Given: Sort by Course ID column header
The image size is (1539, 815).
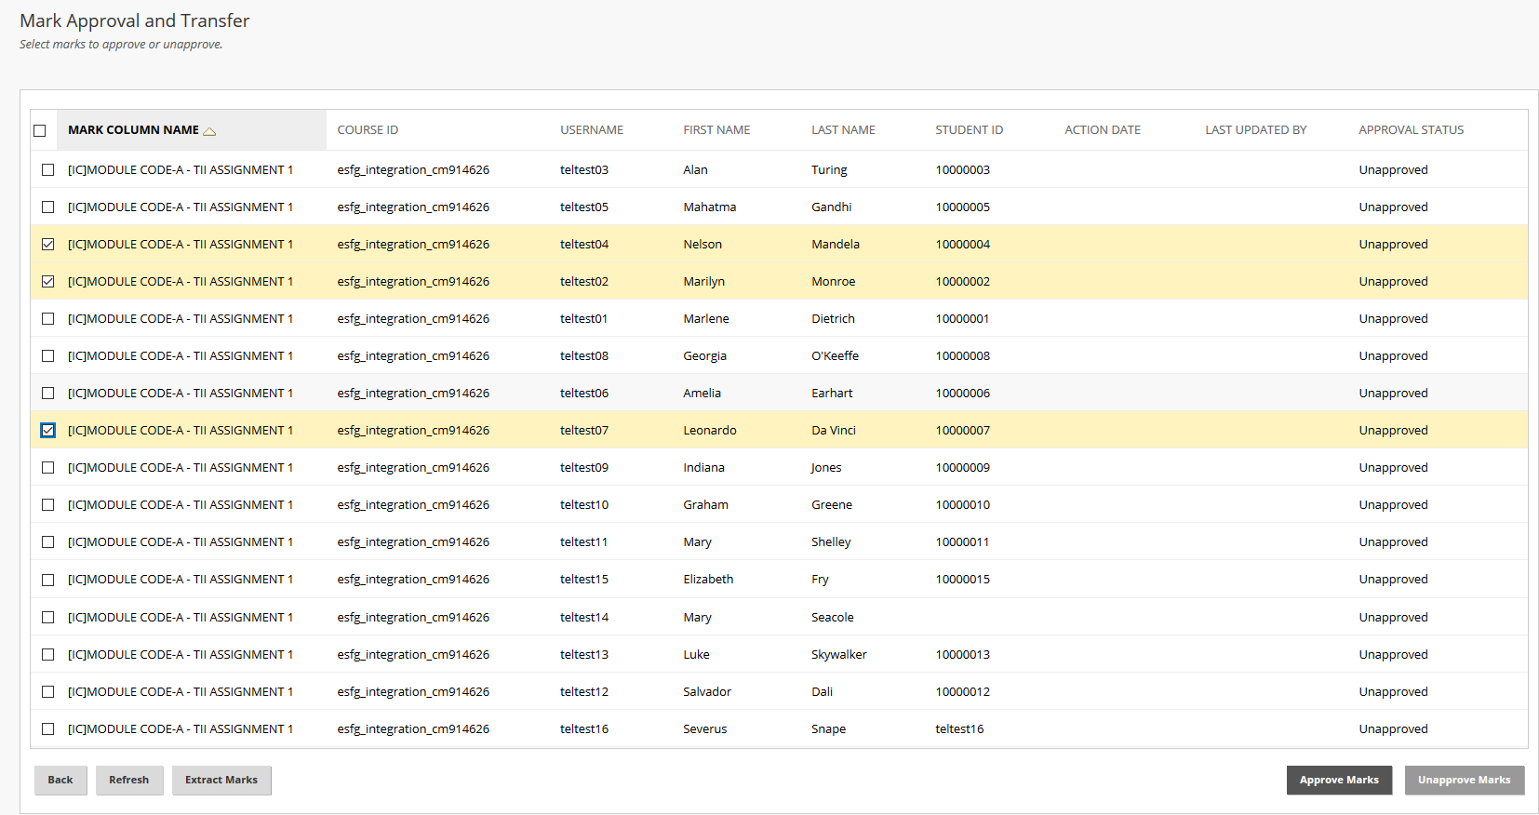Looking at the screenshot, I should [x=368, y=130].
